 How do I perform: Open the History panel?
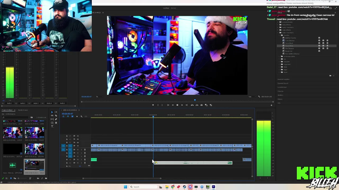click(280, 99)
